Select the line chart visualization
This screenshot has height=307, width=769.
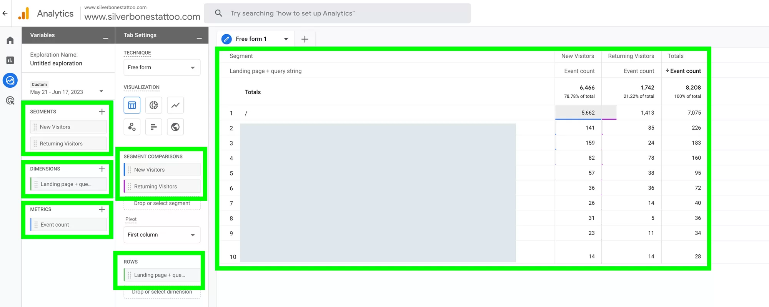[175, 105]
